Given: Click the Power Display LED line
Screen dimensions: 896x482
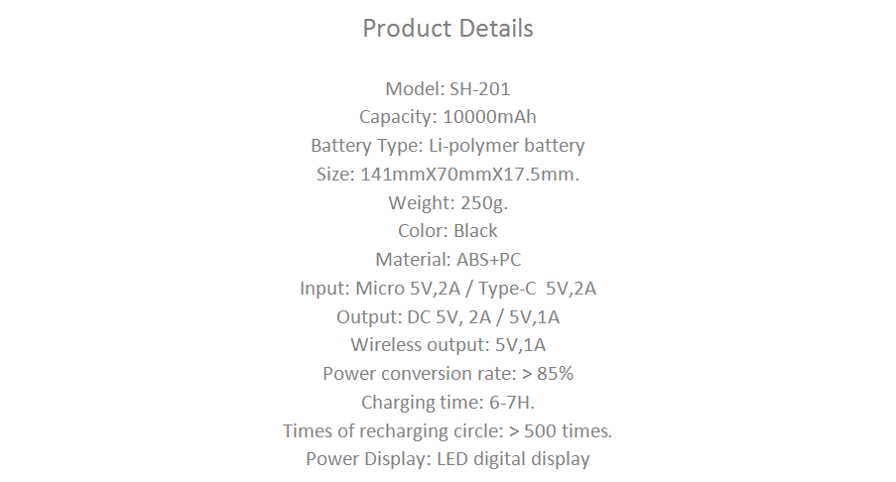Looking at the screenshot, I should coord(448,459).
